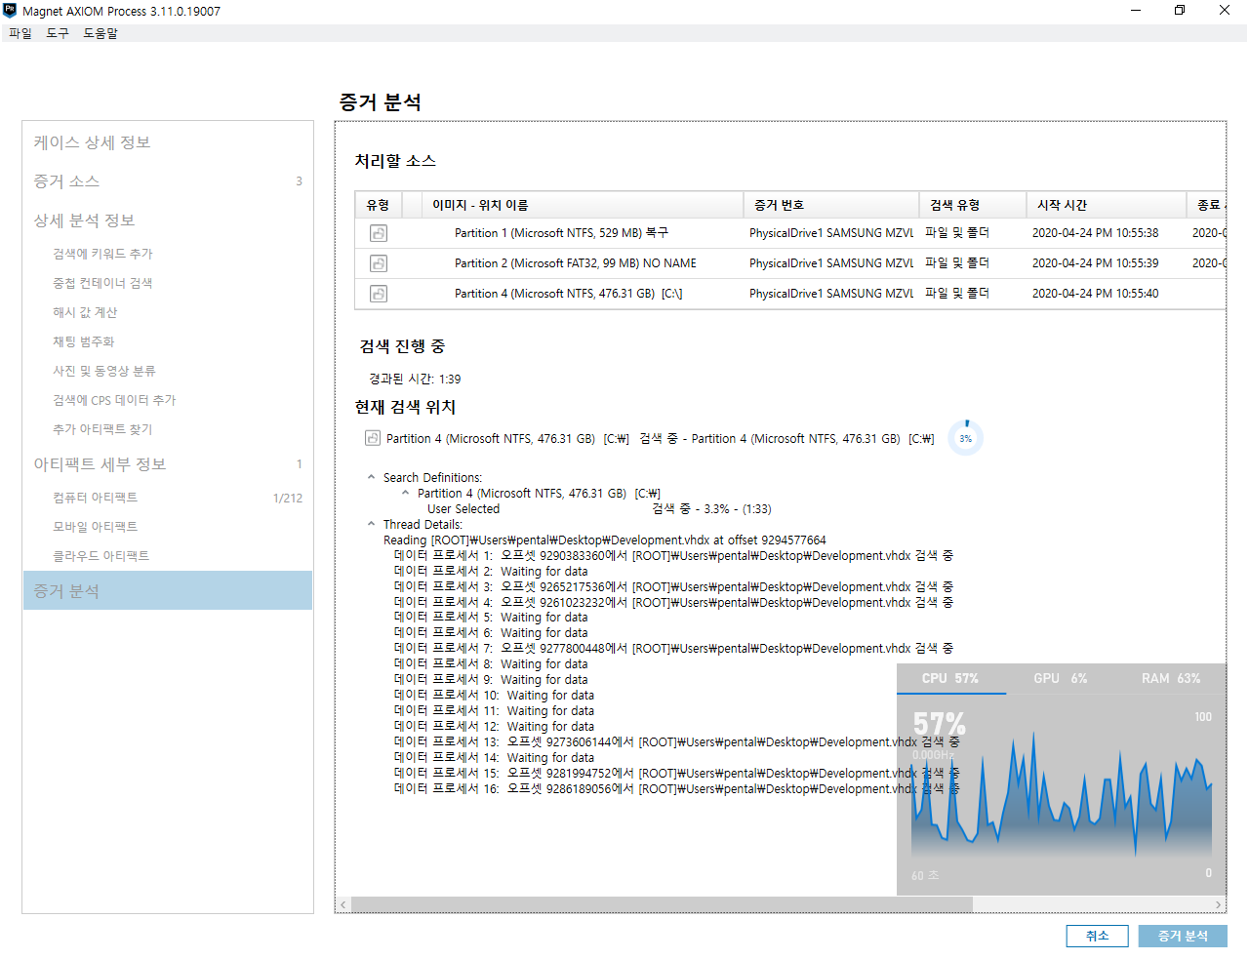1249x960 pixels.
Task: Click the 데이터 프로세서 1 thread line
Action: [673, 555]
